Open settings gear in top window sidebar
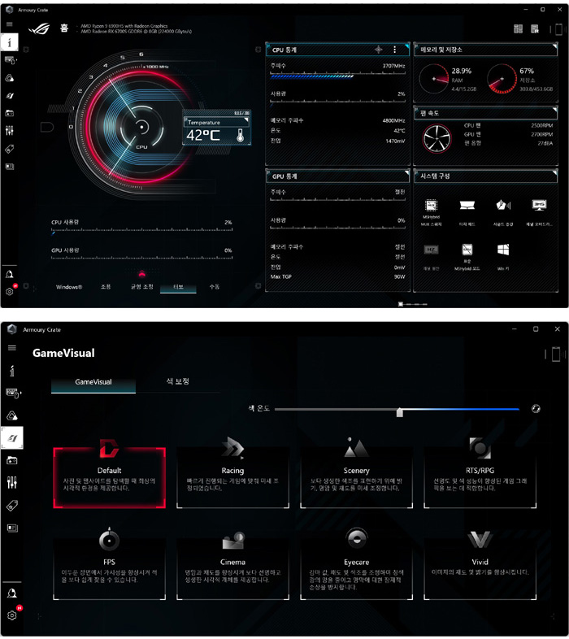 click(10, 291)
